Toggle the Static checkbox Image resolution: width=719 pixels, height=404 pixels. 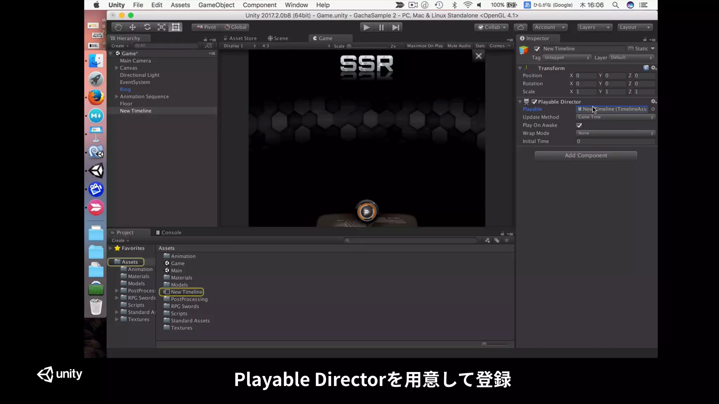tap(631, 49)
